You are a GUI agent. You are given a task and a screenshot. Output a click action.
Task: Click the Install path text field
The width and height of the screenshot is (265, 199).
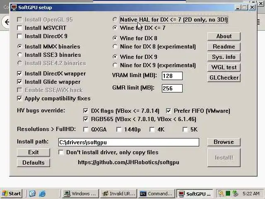(x=129, y=142)
